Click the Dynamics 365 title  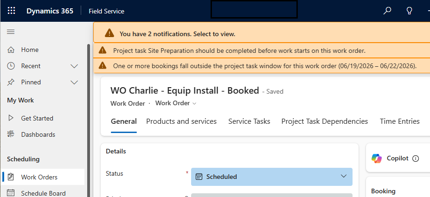50,11
